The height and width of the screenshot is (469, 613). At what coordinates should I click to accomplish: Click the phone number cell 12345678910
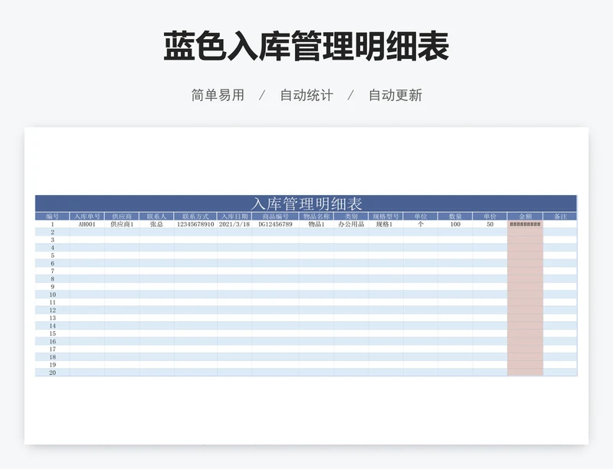click(x=195, y=225)
